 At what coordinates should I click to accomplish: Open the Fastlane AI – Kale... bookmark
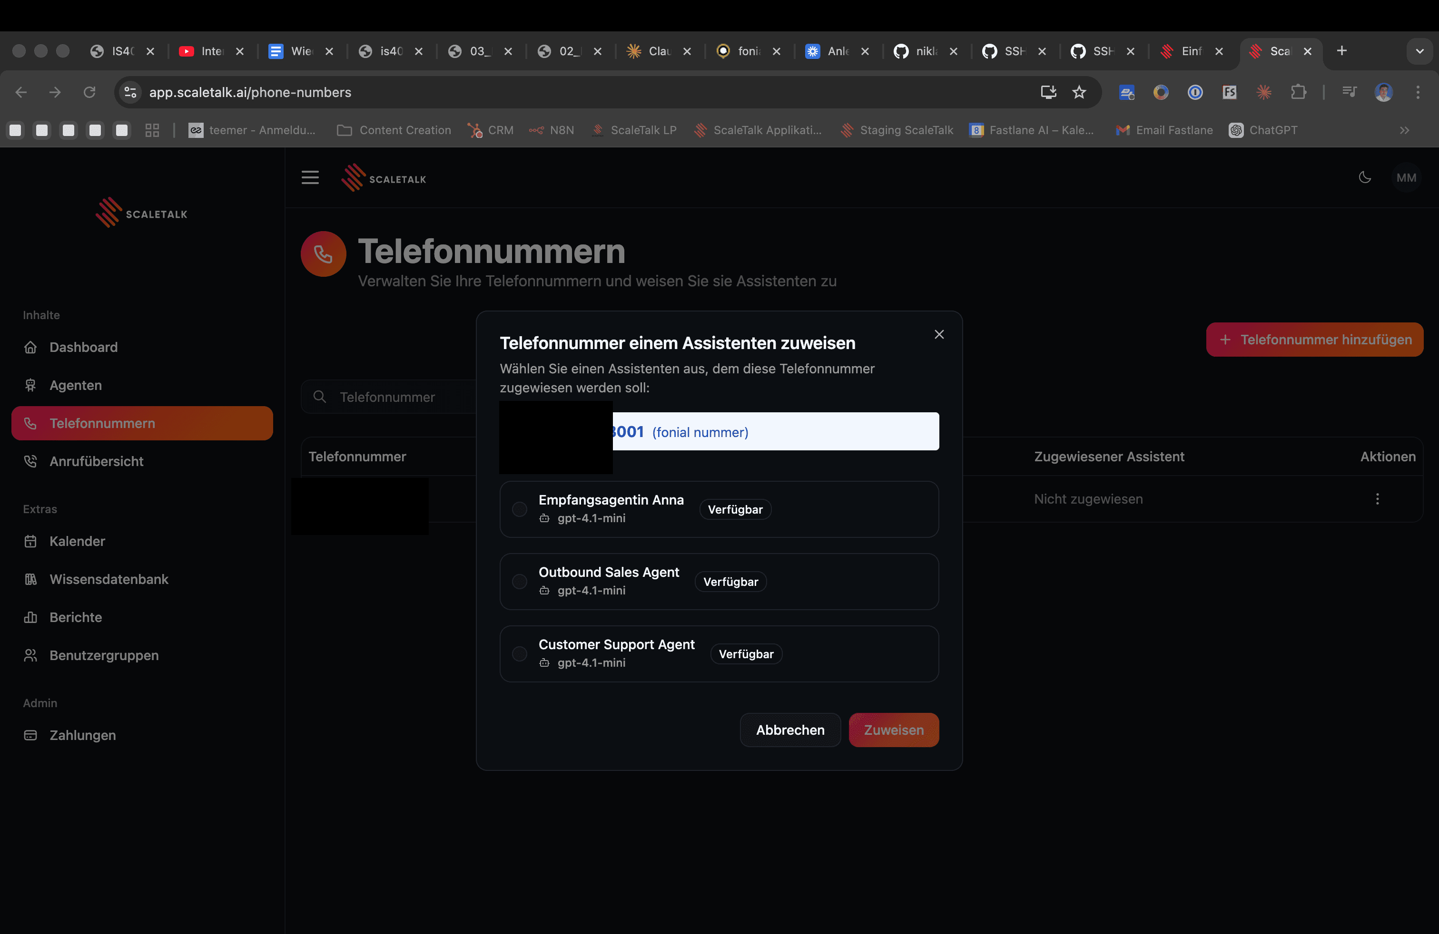point(1032,130)
